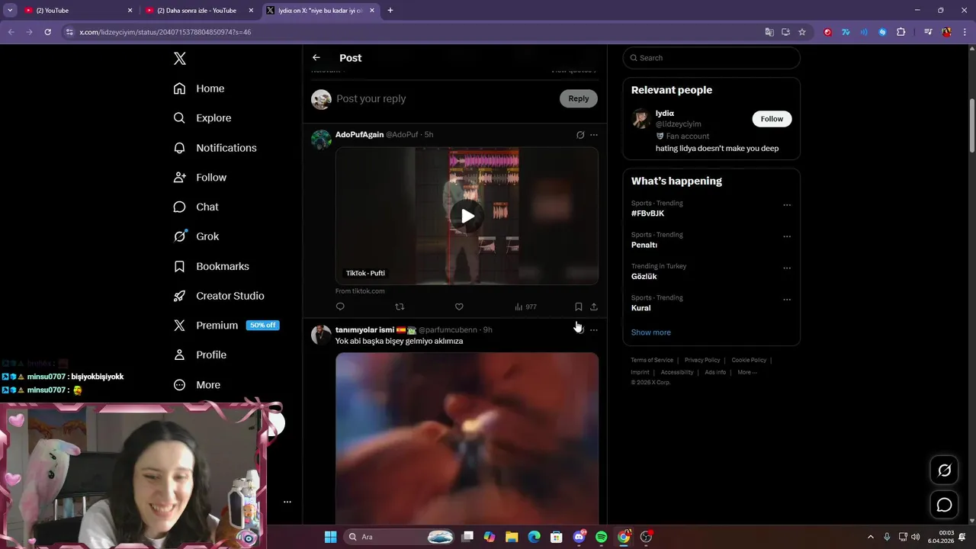Viewport: 976px width, 549px height.
Task: Expand the footer More menu
Action: [747, 372]
